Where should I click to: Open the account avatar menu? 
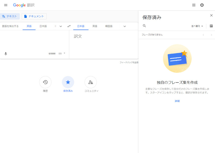[x=202, y=5]
